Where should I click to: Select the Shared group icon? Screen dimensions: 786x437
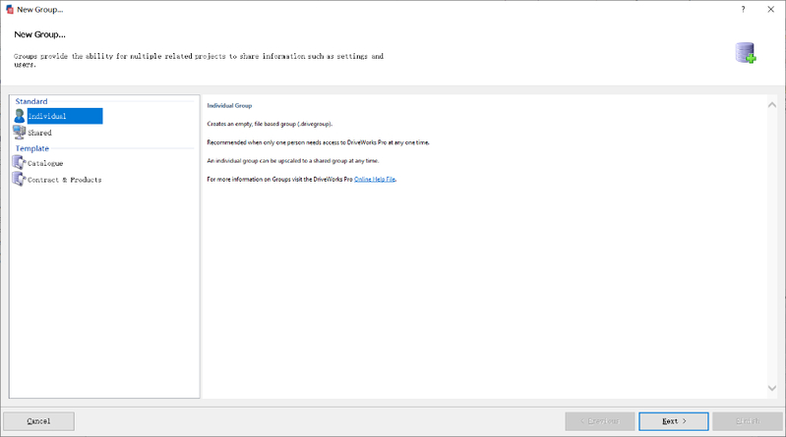(19, 133)
